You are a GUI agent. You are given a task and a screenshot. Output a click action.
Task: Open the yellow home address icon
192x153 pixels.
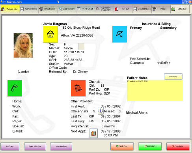click(50, 34)
